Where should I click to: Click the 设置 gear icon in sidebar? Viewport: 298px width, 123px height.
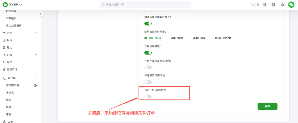[4, 122]
